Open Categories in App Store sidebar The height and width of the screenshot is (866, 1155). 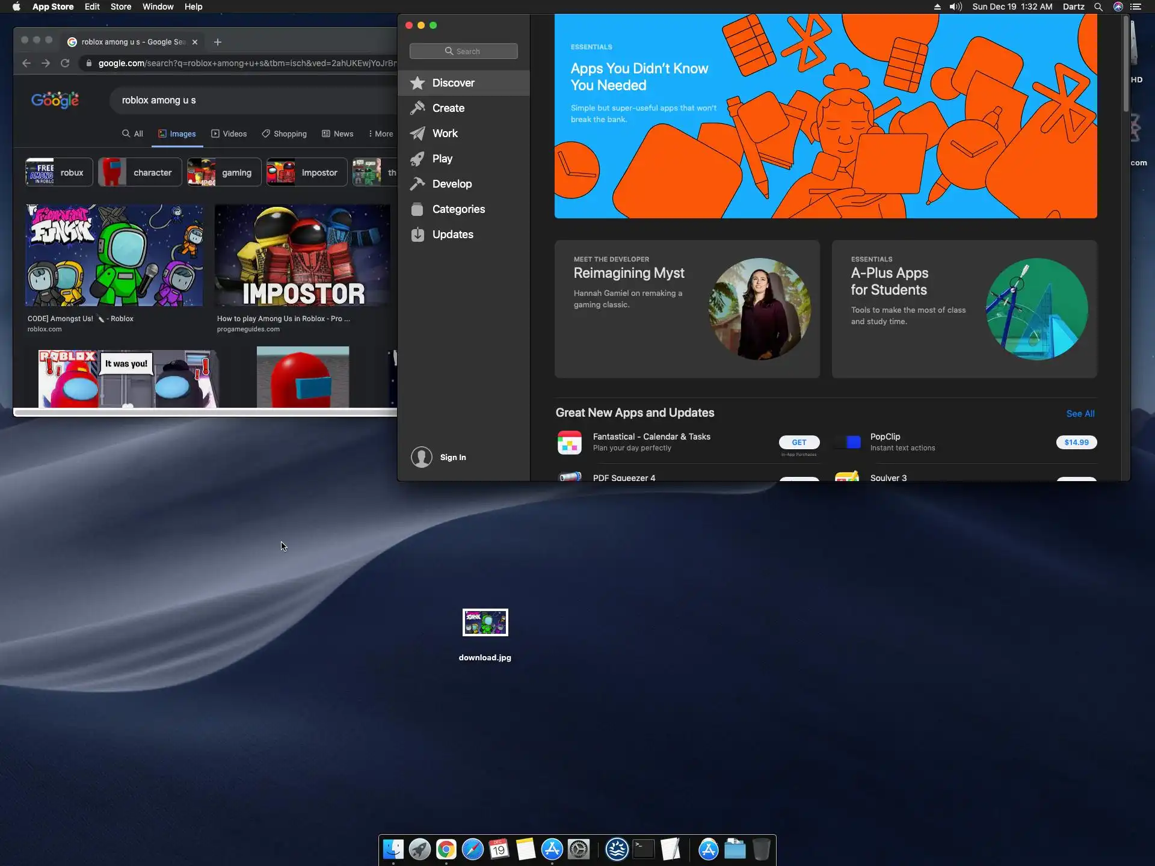[x=458, y=209]
